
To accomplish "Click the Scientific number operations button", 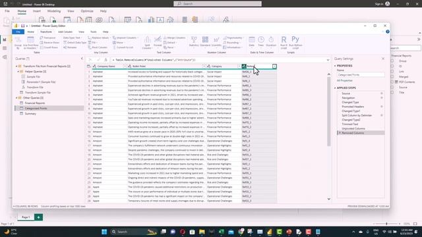I will click(x=216, y=42).
